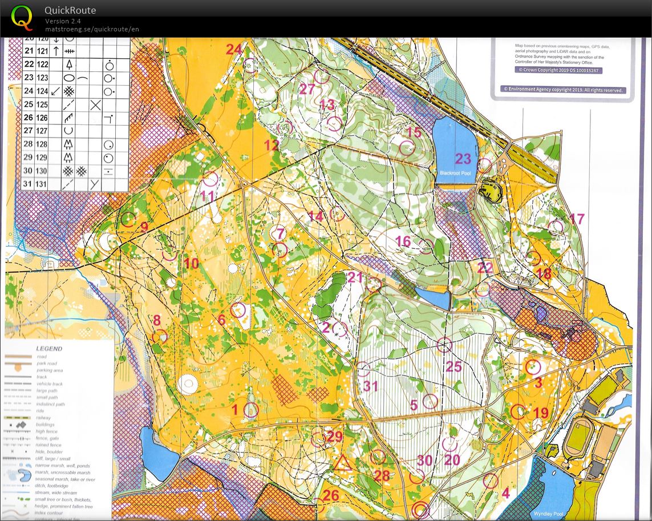This screenshot has width=652, height=521.
Task: Click the magenta control label 31 on map
Action: click(370, 386)
